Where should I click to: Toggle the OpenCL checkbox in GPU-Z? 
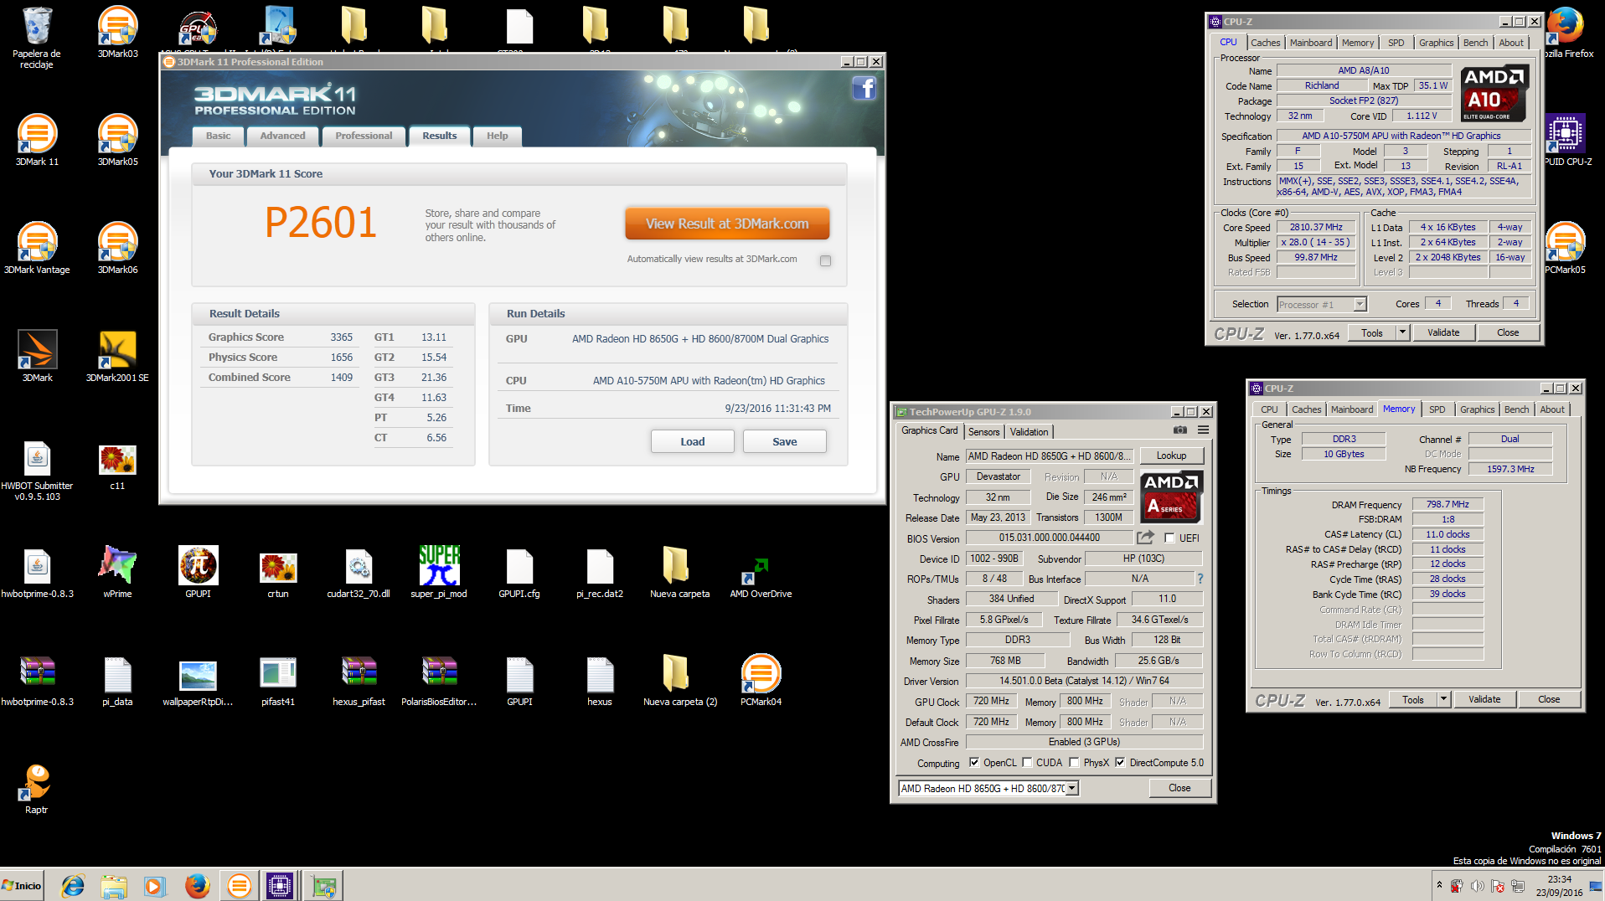click(974, 763)
